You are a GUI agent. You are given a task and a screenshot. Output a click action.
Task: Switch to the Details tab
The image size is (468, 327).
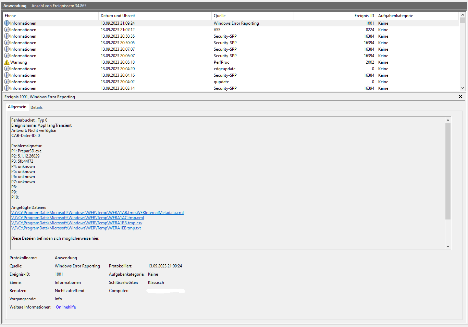tap(37, 107)
